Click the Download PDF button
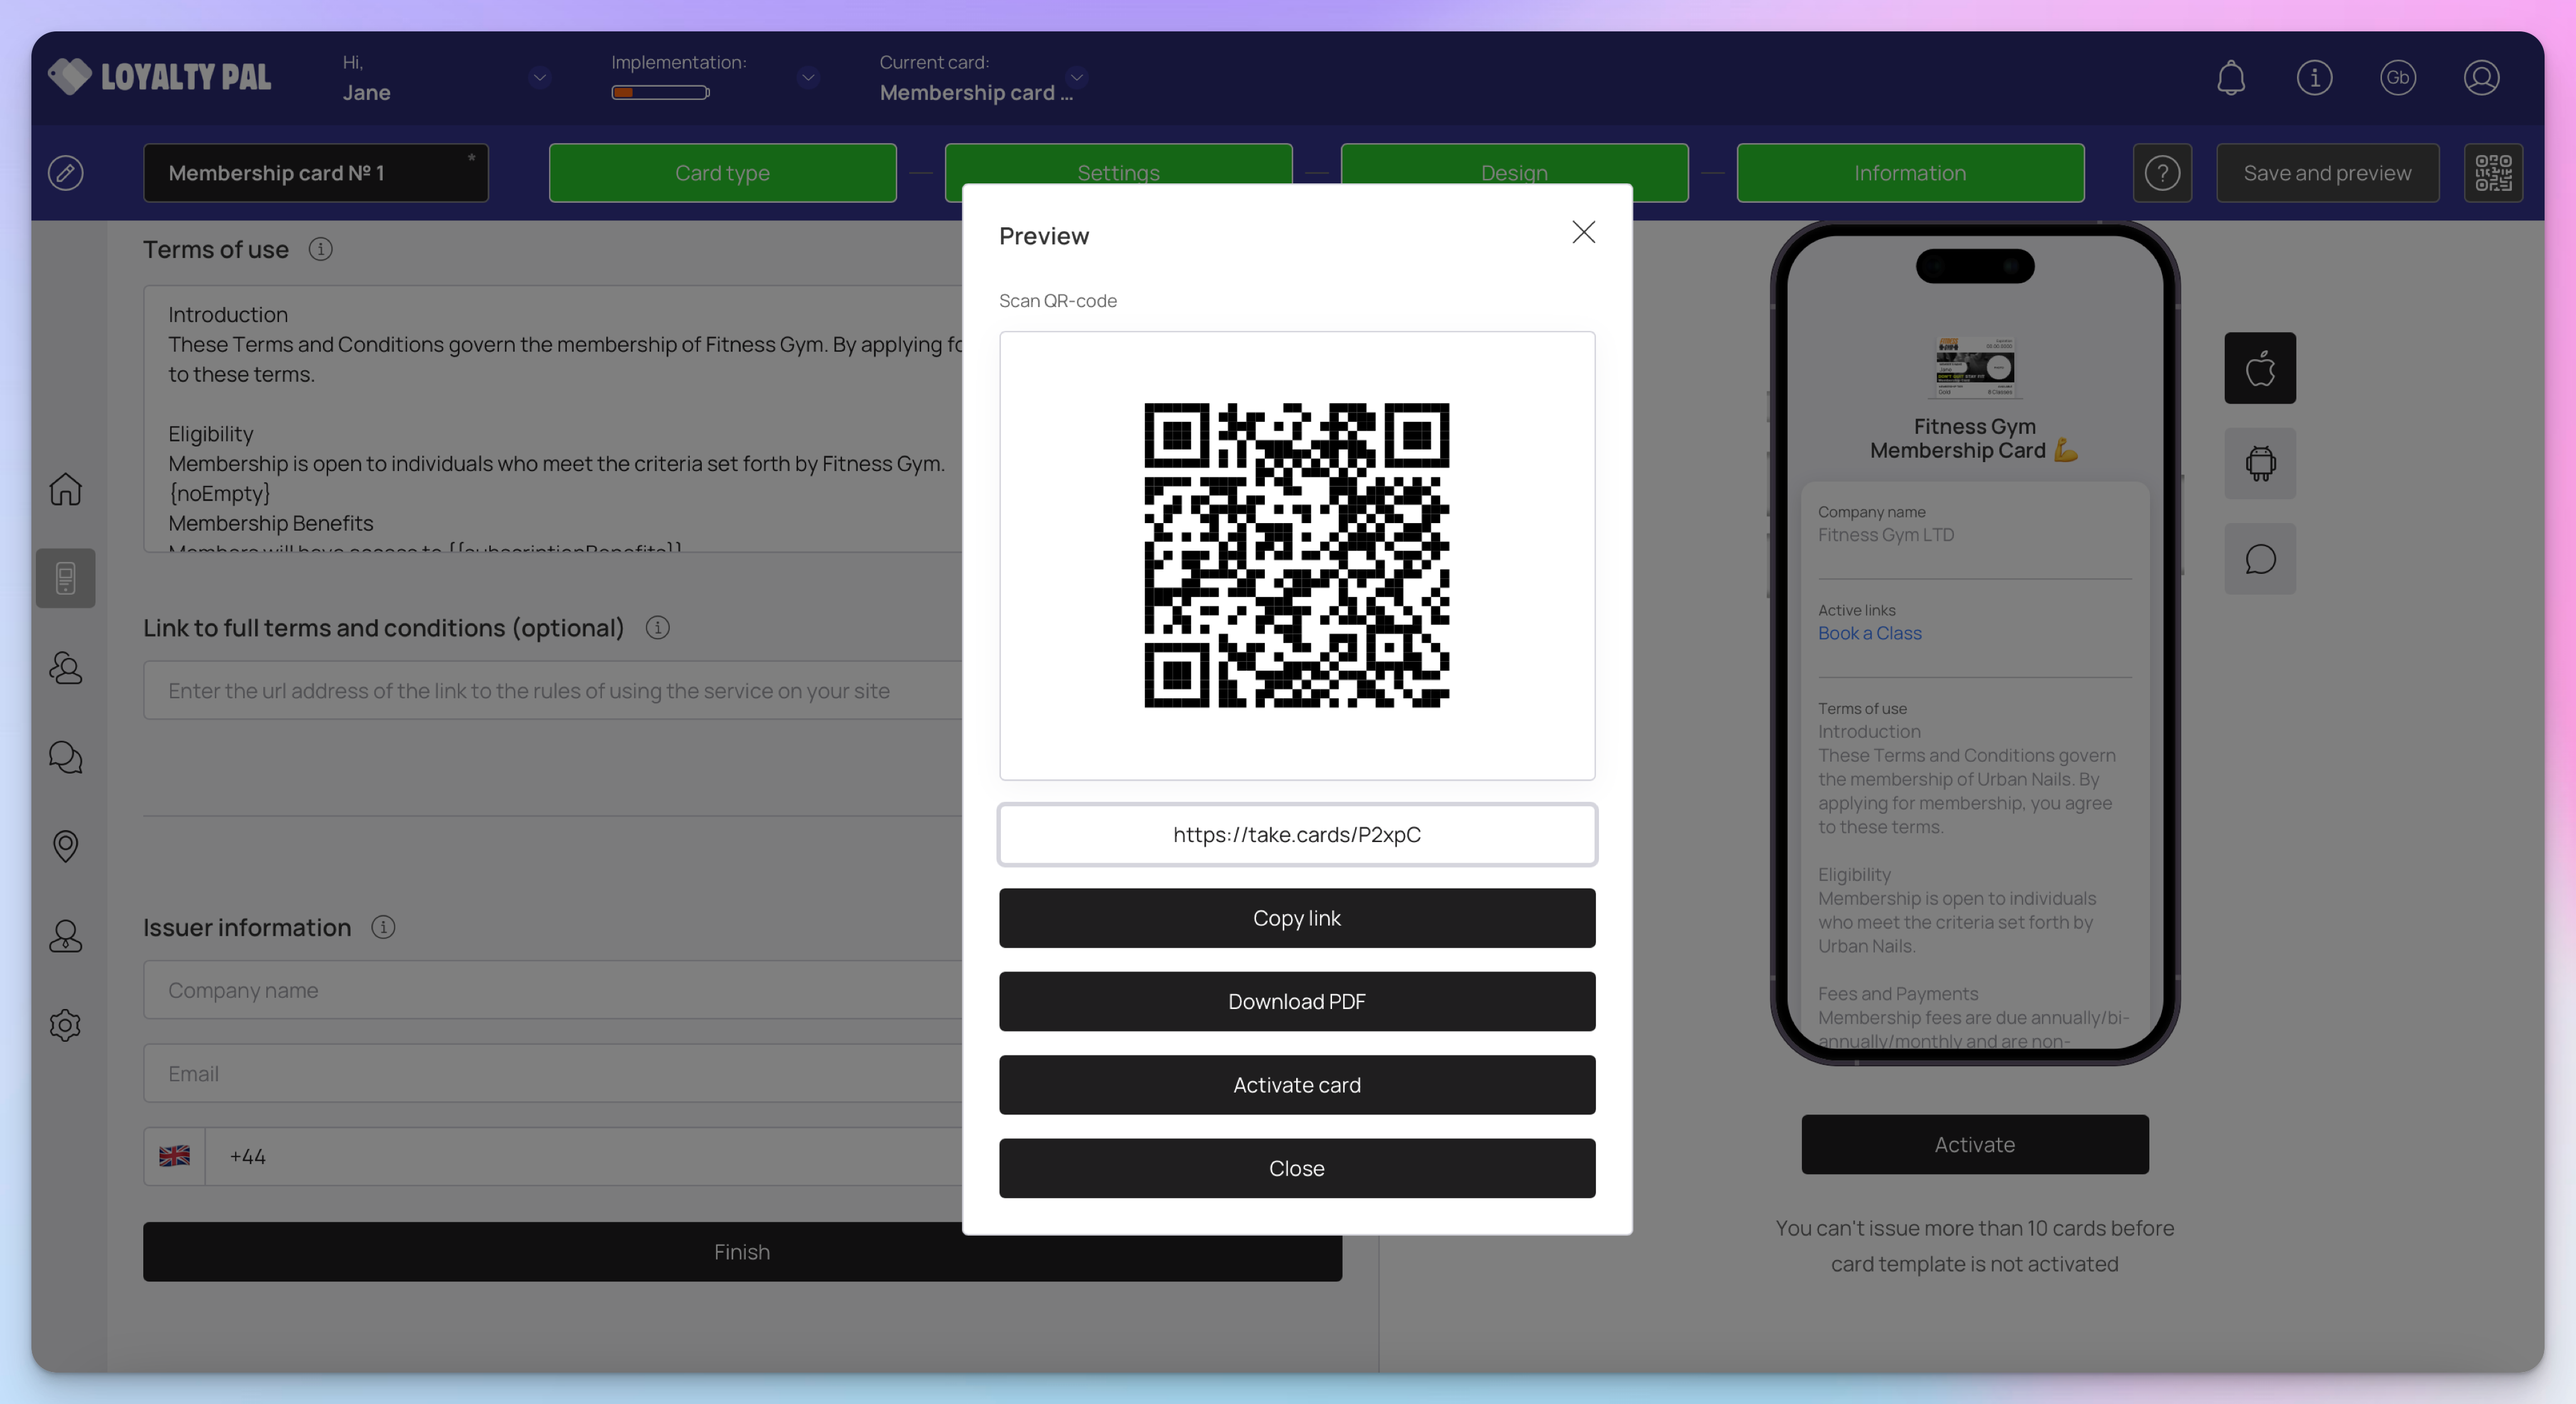The width and height of the screenshot is (2576, 1404). (x=1297, y=1002)
